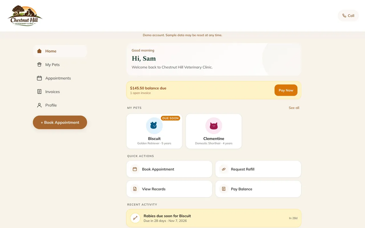The width and height of the screenshot is (365, 228).
Task: Click the paw icon beside My Pets
Action: pos(39,65)
